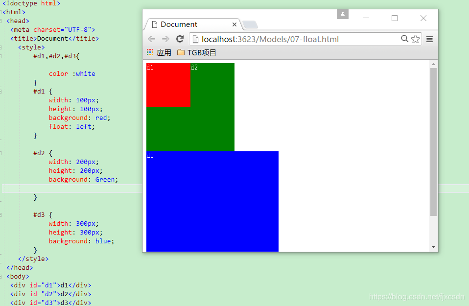Image resolution: width=469 pixels, height=306 pixels.
Task: Close the Document tab
Action: pos(234,24)
